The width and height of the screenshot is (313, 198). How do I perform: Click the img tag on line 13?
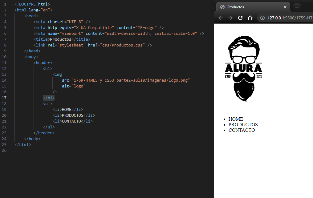(57, 75)
